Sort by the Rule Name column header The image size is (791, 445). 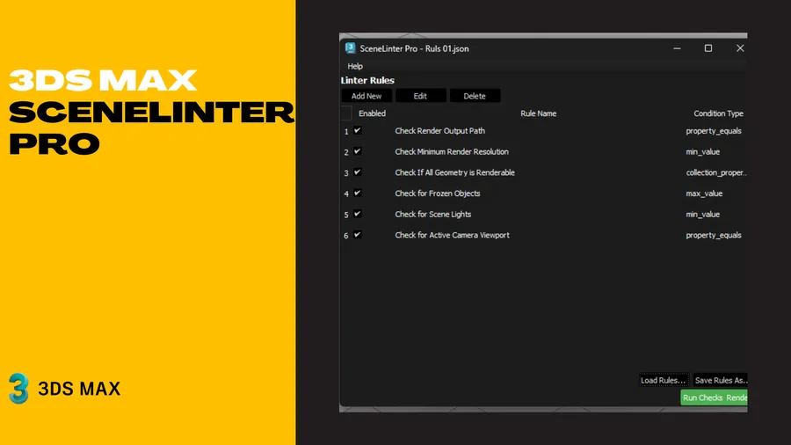point(538,113)
